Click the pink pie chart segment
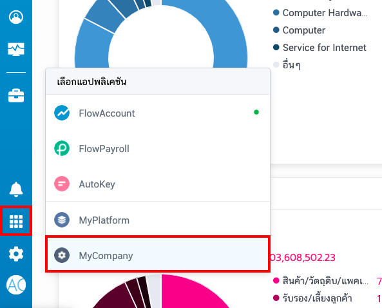This screenshot has width=382, height=308. (x=190, y=293)
